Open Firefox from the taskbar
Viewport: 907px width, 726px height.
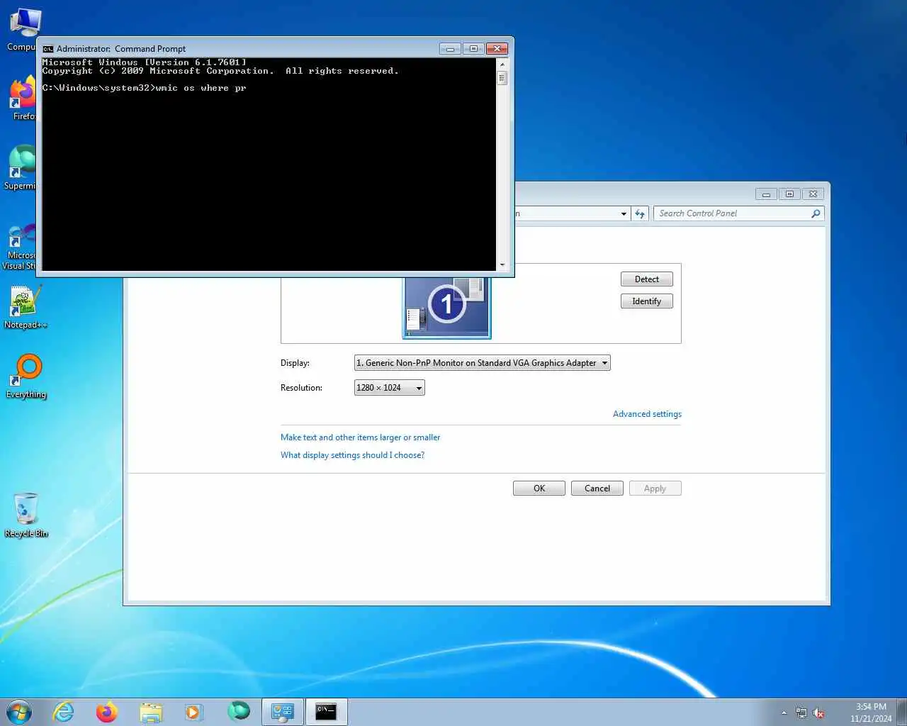pyautogui.click(x=107, y=712)
